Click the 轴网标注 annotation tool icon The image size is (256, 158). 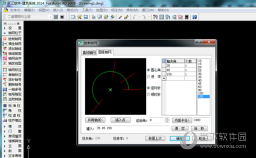tap(5, 70)
